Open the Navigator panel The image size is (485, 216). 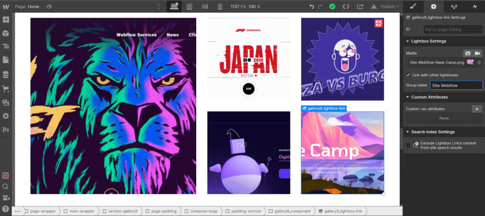coord(5,46)
